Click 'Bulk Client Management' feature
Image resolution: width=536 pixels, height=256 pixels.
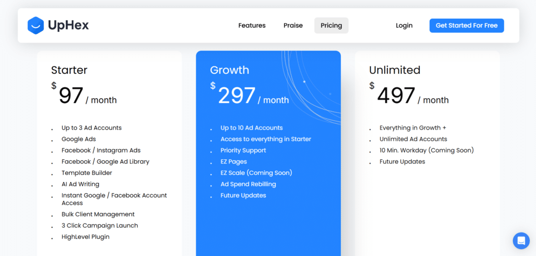(98, 214)
